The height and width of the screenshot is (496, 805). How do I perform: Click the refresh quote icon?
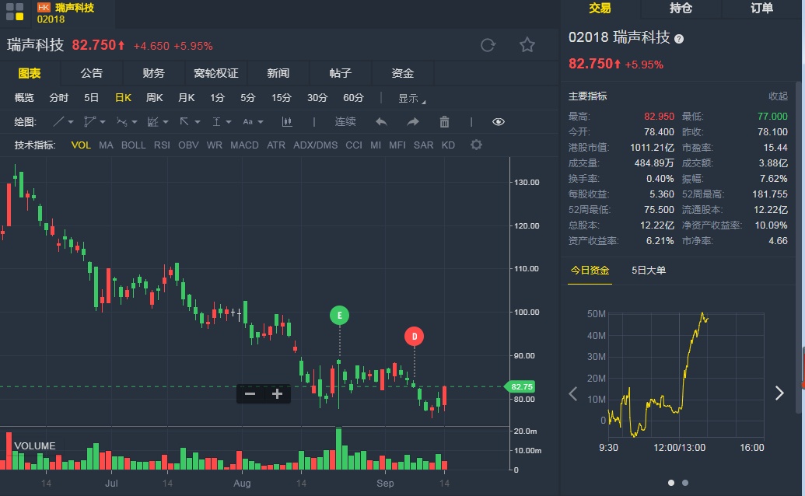tap(488, 45)
